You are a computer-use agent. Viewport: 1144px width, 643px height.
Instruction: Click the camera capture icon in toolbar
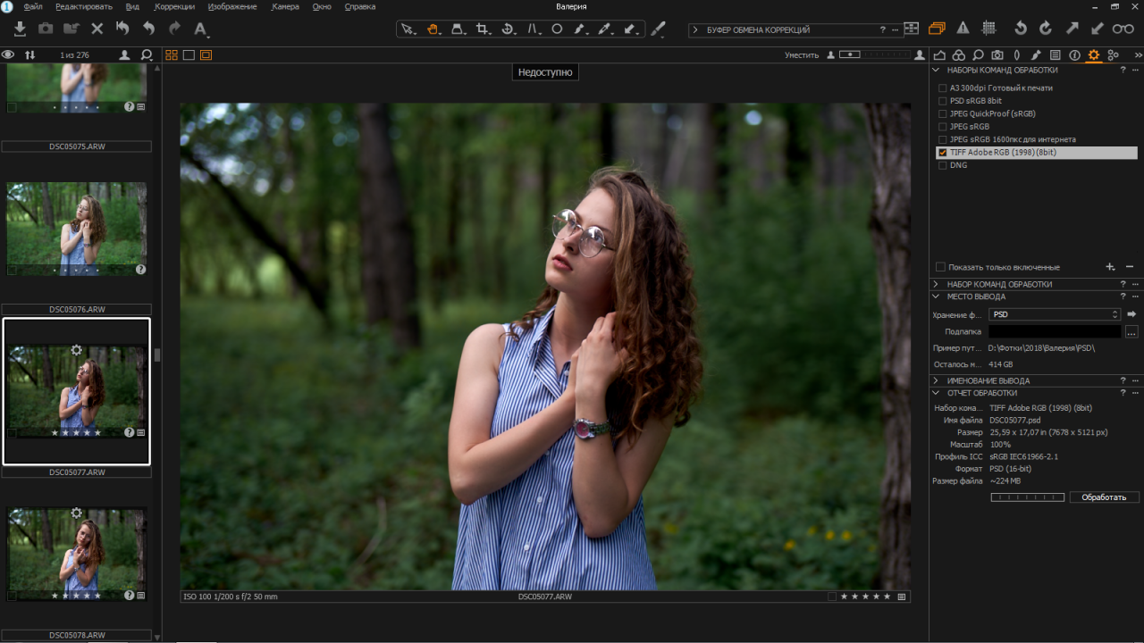click(x=46, y=29)
